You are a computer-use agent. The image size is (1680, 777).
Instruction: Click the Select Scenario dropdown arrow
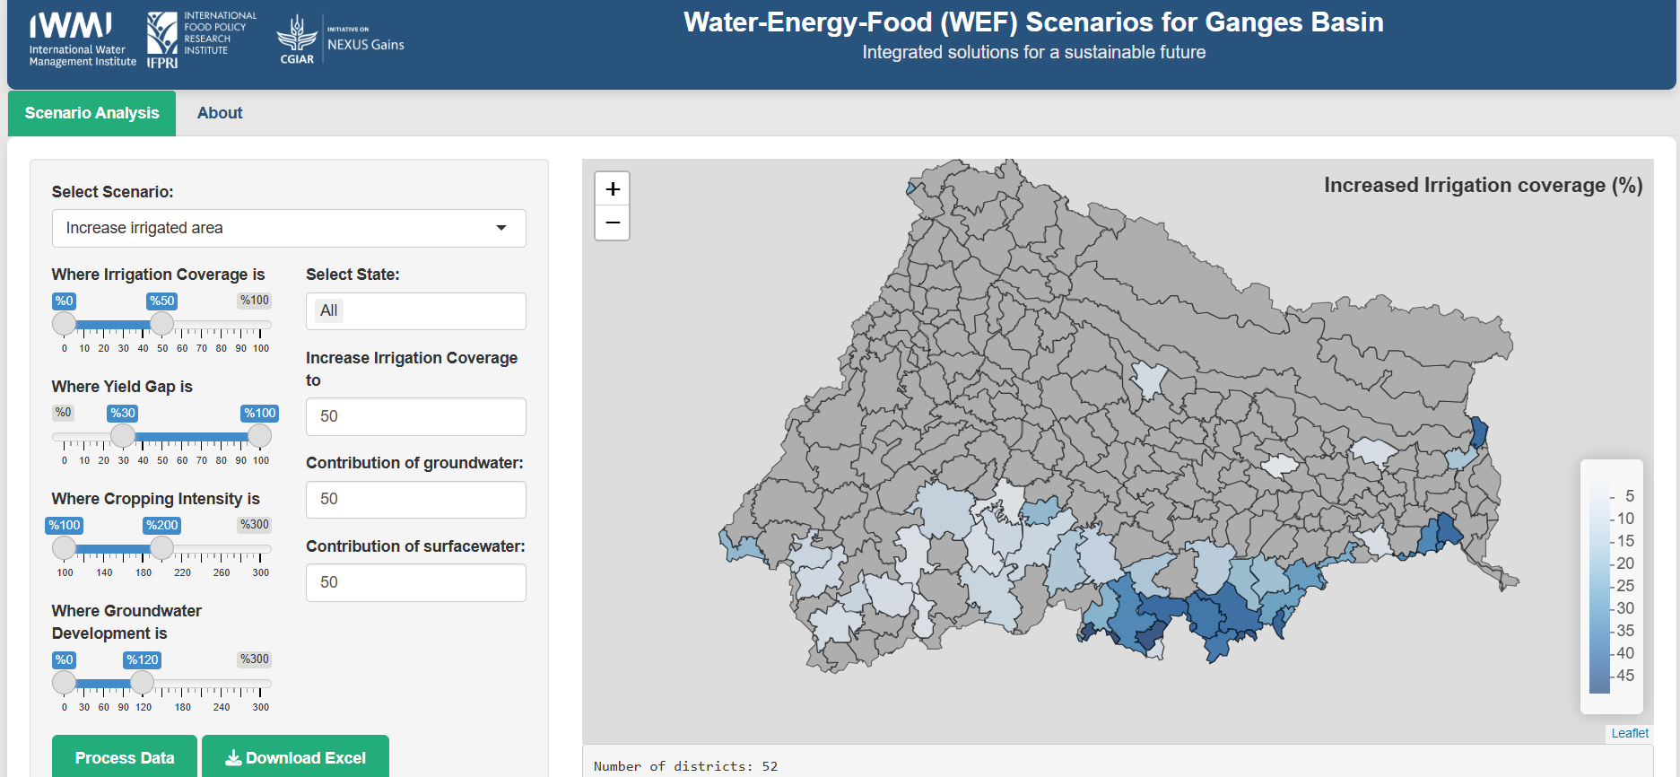pyautogui.click(x=502, y=228)
